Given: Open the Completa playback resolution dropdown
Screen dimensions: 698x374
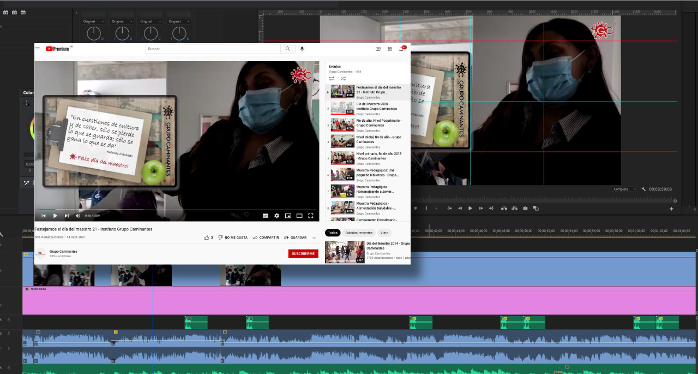Looking at the screenshot, I should pos(624,189).
